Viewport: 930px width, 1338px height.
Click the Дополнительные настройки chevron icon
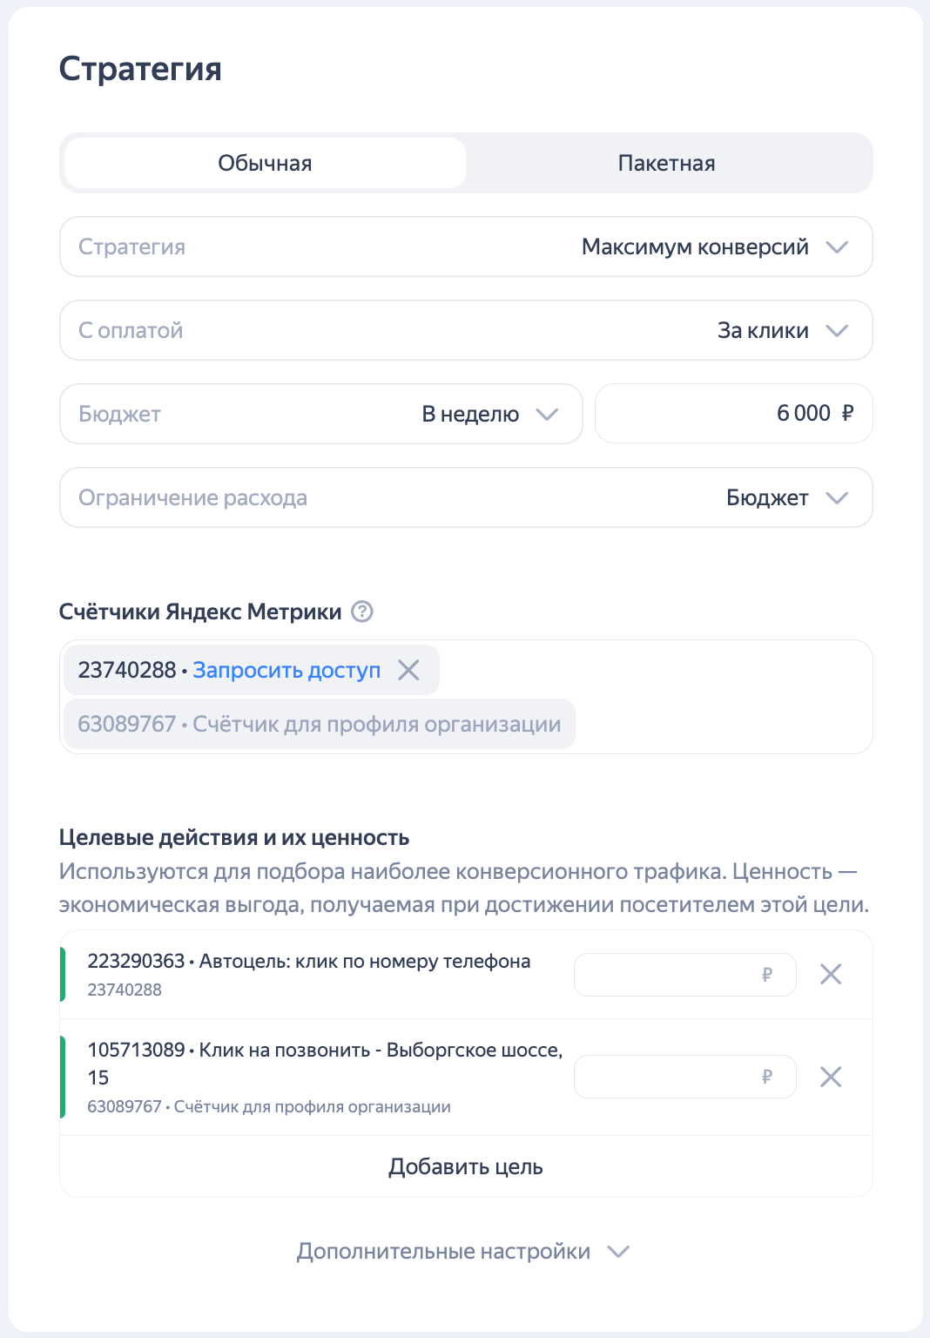[x=618, y=1252]
